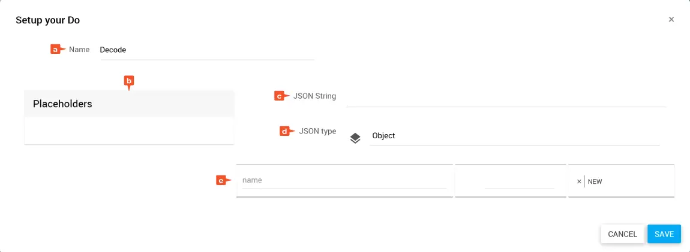
Task: Click the JSON type label
Action: (x=317, y=132)
